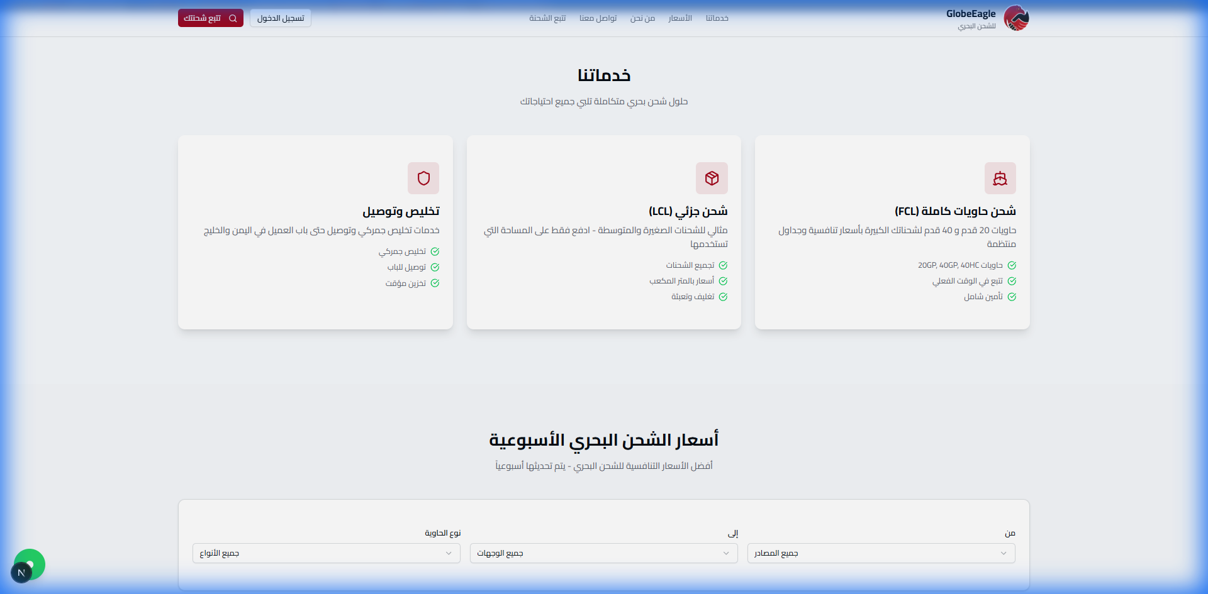Screen dimensions: 1208x594
Task: Select الأسعار from the navigation bar
Action: coord(680,18)
